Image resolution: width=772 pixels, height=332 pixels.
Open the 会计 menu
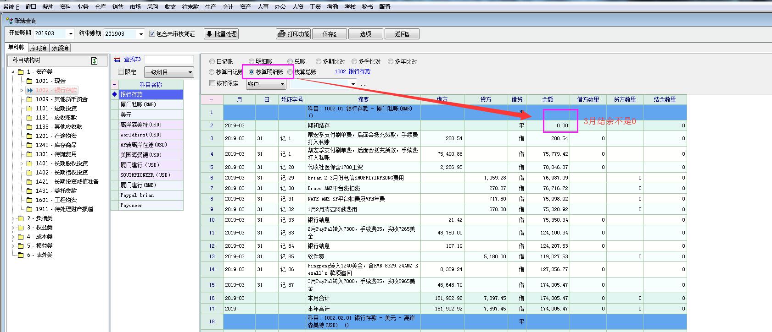(x=228, y=6)
